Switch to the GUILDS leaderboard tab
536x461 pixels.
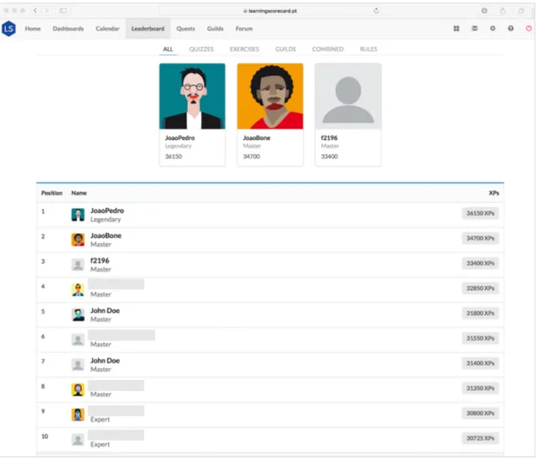[285, 49]
